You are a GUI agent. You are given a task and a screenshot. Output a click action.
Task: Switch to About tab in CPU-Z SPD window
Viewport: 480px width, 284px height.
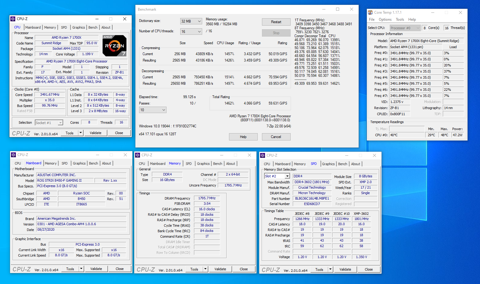tap(356, 164)
